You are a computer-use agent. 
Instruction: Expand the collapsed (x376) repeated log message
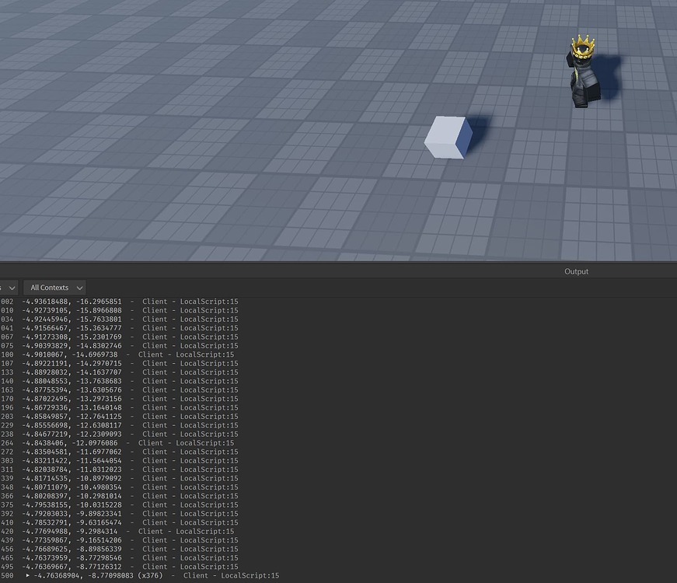pos(26,575)
